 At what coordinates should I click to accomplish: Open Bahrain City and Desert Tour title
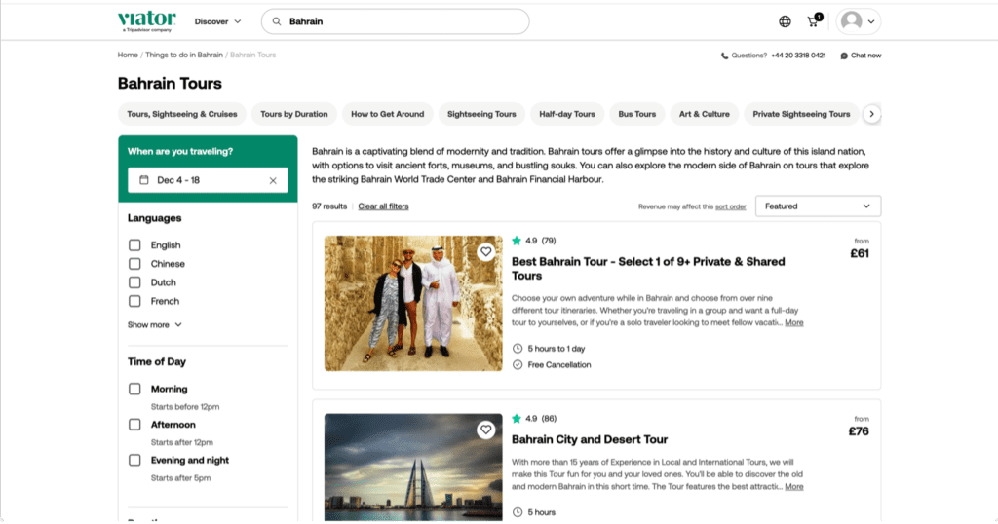pyautogui.click(x=590, y=440)
